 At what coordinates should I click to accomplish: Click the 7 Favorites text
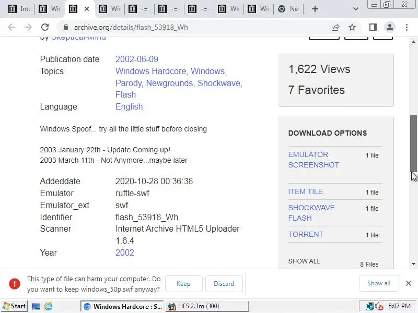pos(317,90)
